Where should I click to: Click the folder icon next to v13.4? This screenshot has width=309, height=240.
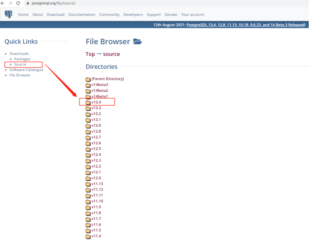click(88, 102)
